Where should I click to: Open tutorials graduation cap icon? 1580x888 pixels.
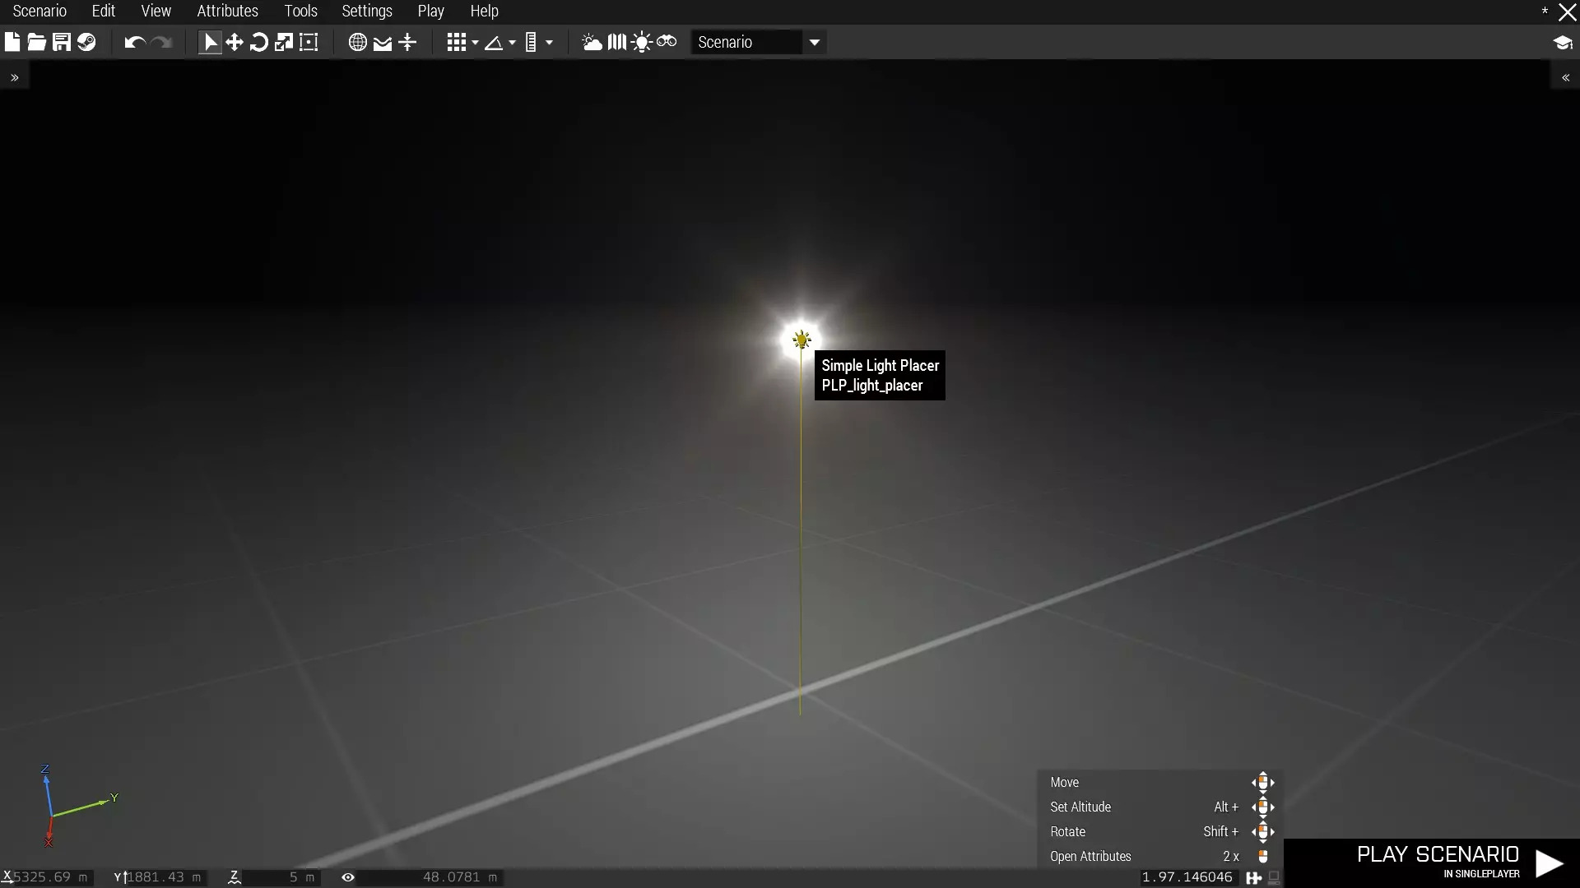tap(1562, 43)
